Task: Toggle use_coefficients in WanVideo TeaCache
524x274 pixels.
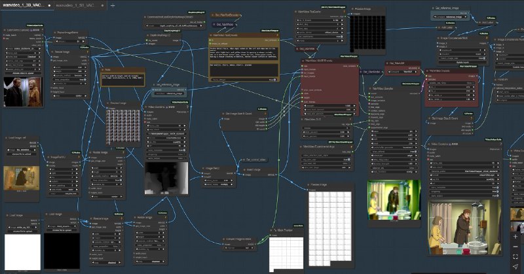Action: (x=320, y=37)
